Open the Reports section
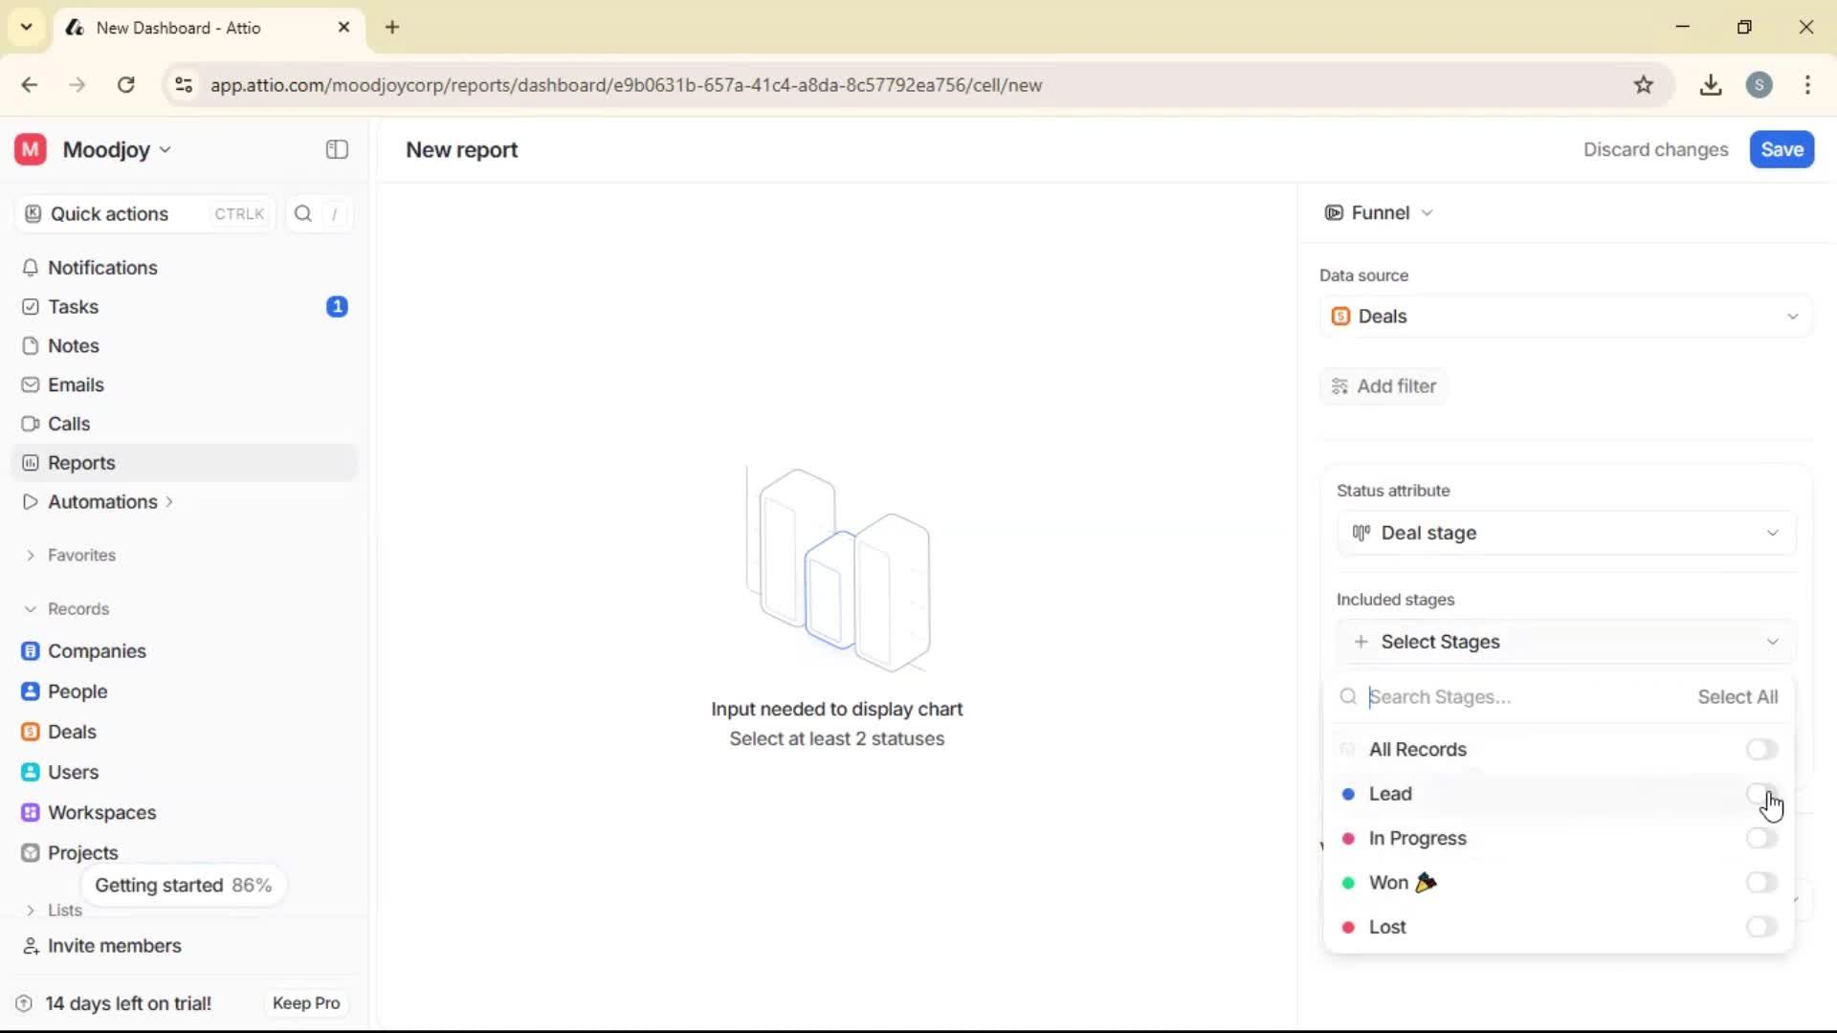Viewport: 1837px width, 1033px height. point(80,462)
